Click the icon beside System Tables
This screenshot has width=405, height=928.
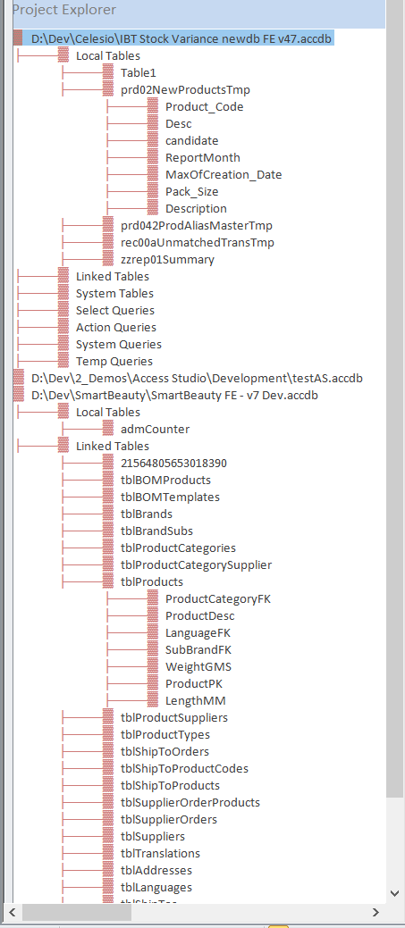63,294
